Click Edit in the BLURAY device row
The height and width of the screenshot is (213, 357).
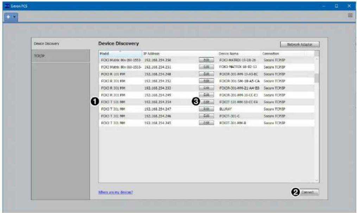coord(206,109)
